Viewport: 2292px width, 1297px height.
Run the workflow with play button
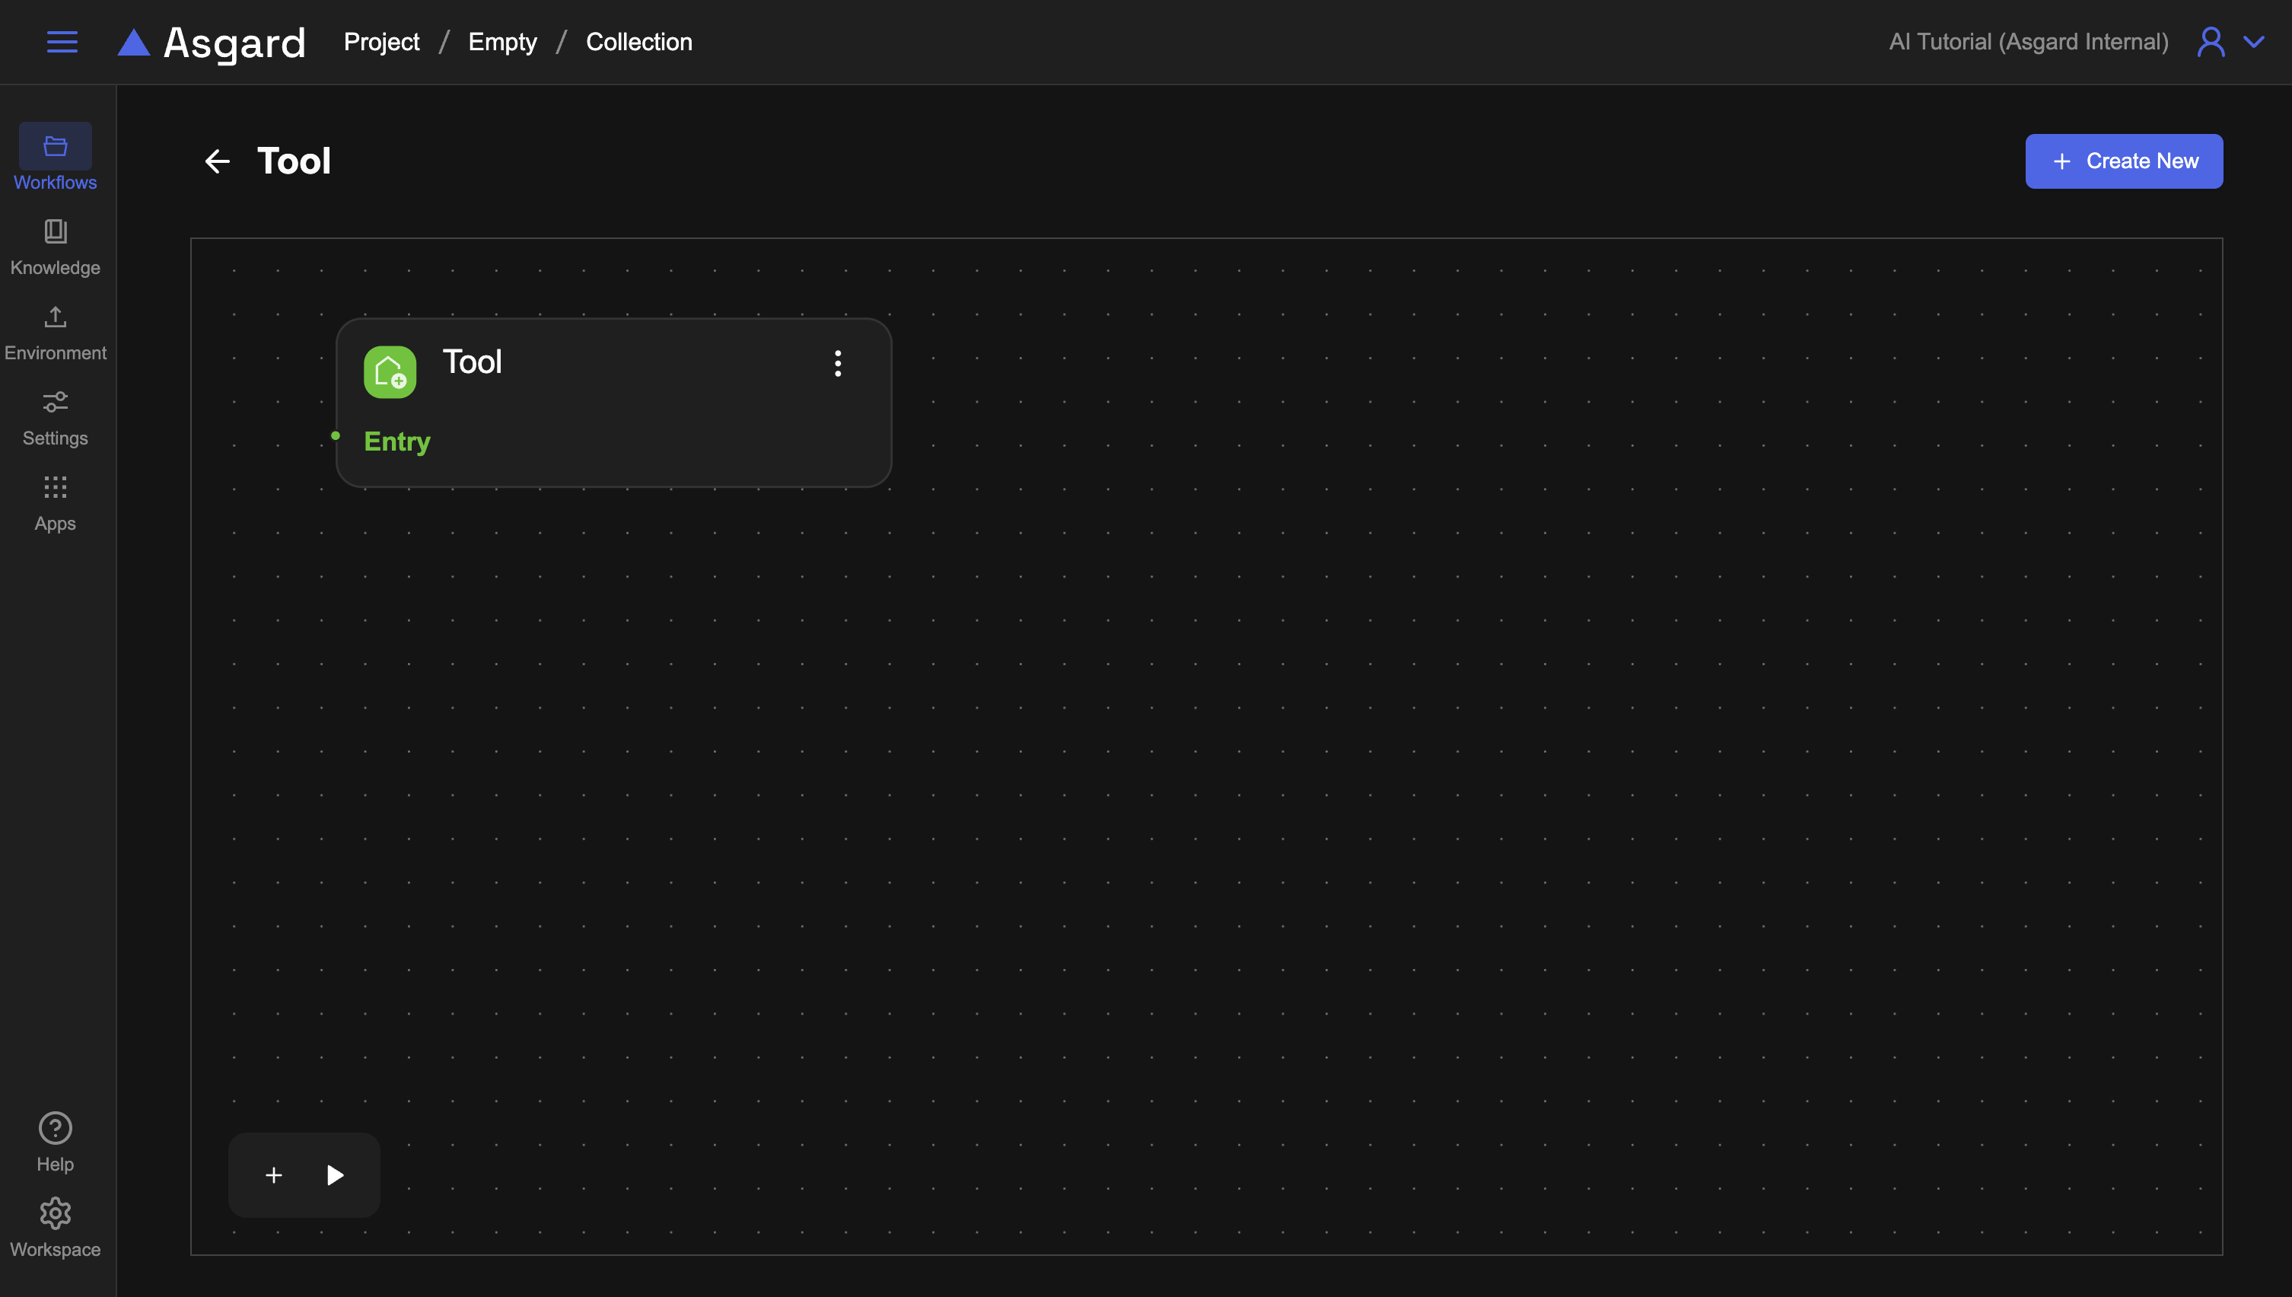pyautogui.click(x=335, y=1175)
